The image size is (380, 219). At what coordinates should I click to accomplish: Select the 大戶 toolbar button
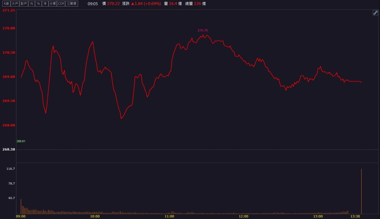click(15, 4)
